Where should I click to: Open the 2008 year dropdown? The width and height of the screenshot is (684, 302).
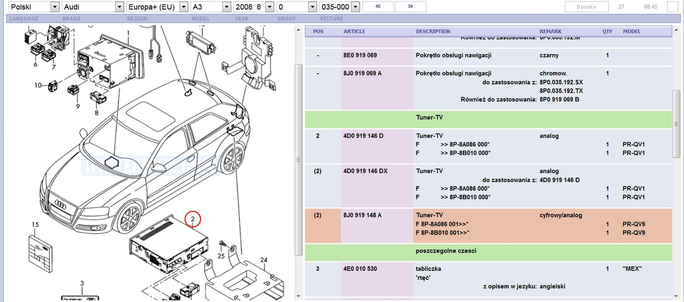point(254,7)
